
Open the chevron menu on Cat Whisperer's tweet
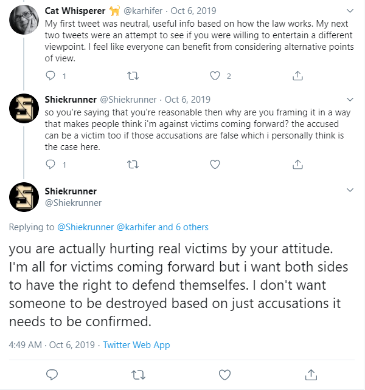pyautogui.click(x=350, y=11)
